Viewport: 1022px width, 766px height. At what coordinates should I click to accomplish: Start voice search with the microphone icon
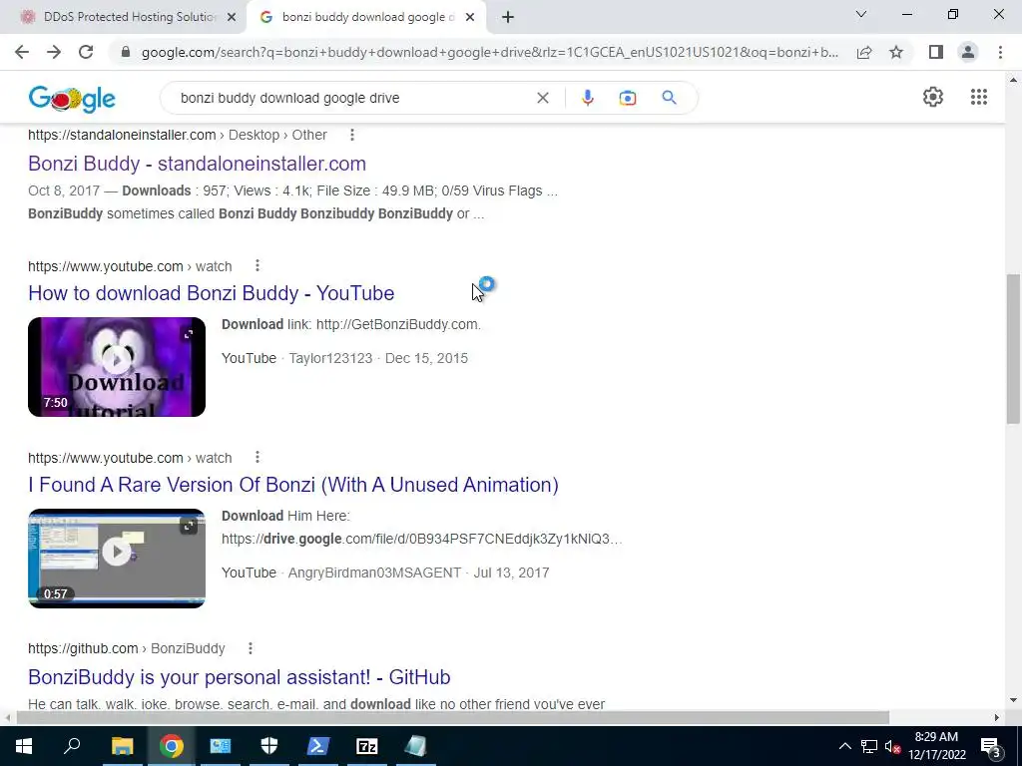pyautogui.click(x=587, y=98)
